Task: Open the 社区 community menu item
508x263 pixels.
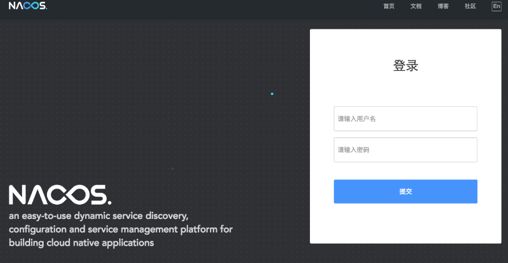Action: (470, 6)
